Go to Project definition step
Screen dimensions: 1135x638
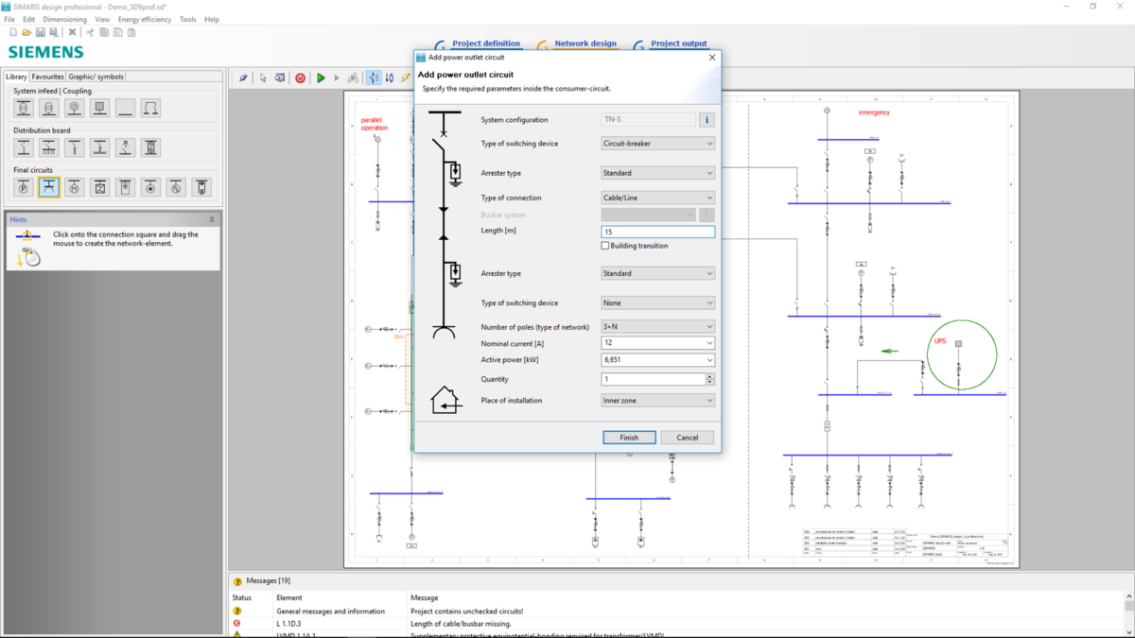click(486, 43)
